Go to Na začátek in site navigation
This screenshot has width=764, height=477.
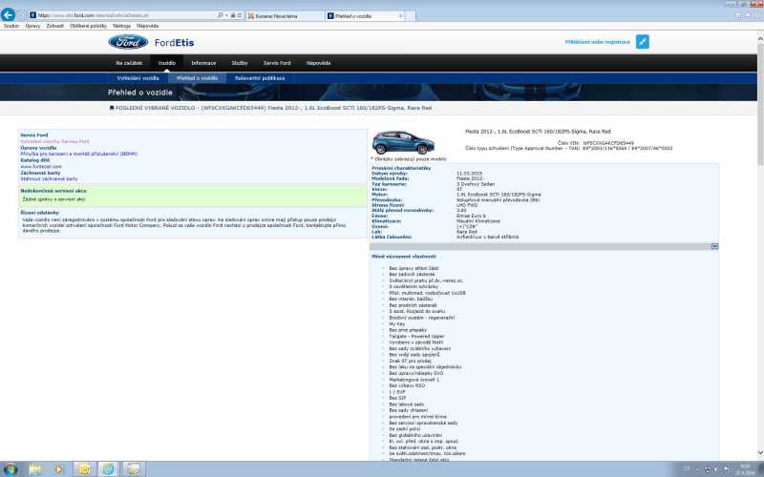coord(129,63)
